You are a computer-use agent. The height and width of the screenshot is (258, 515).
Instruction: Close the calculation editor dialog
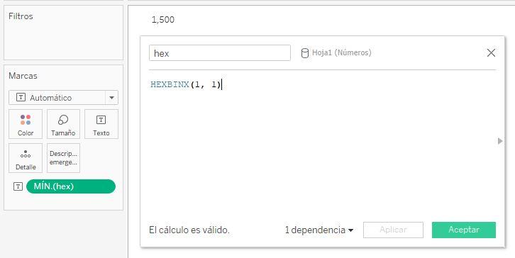(x=491, y=53)
